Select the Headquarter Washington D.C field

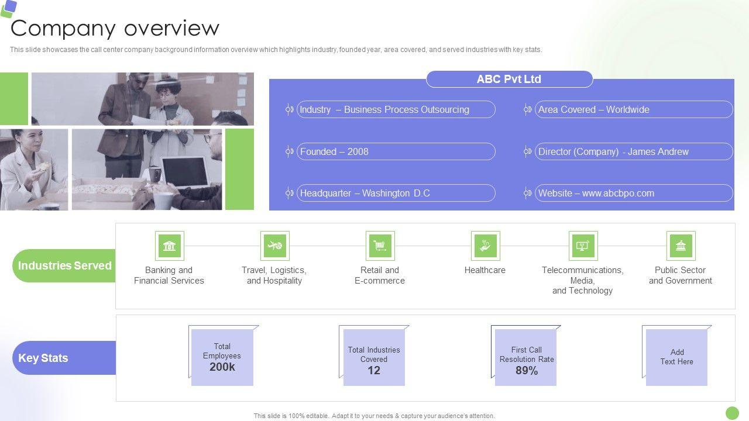[x=396, y=193]
